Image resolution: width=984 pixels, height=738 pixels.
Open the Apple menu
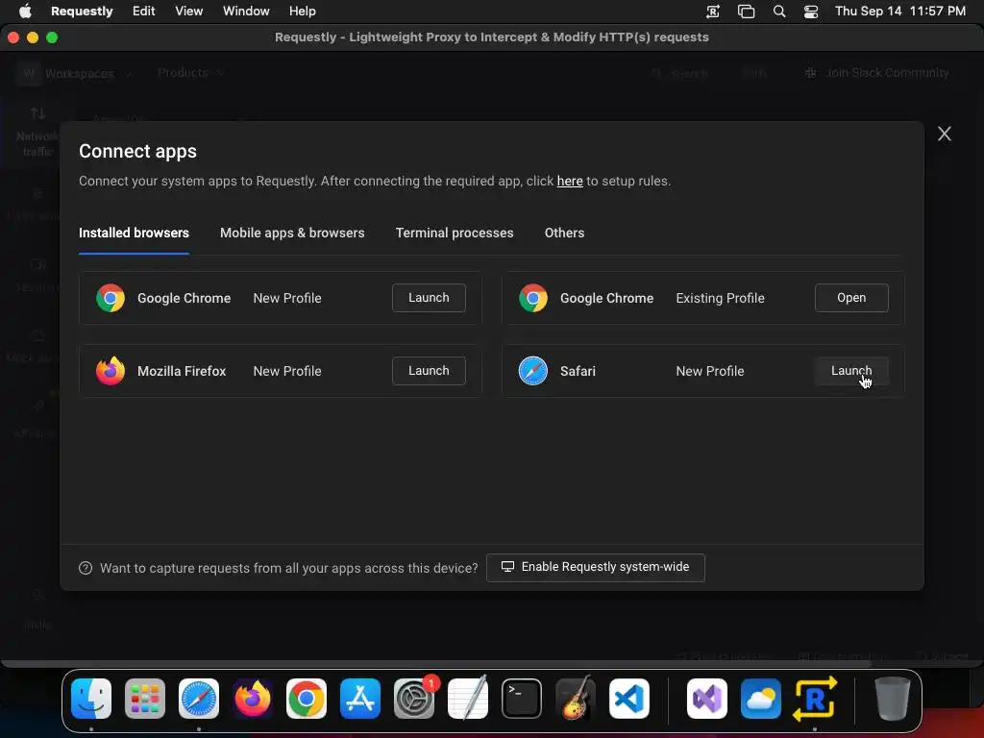click(x=25, y=11)
